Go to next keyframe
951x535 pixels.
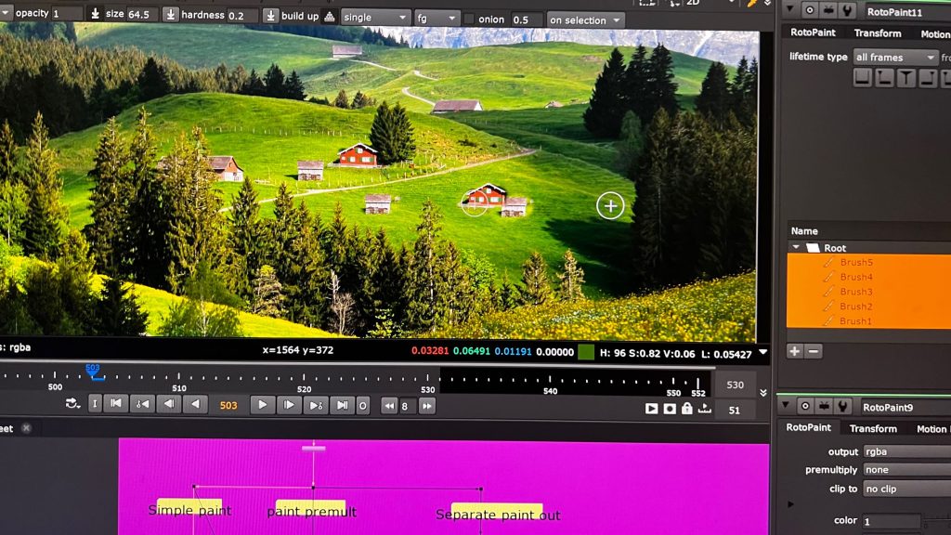(316, 406)
